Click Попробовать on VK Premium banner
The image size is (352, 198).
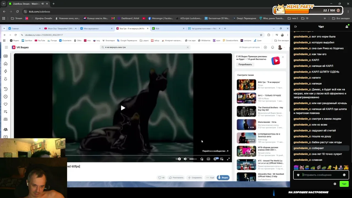click(245, 64)
